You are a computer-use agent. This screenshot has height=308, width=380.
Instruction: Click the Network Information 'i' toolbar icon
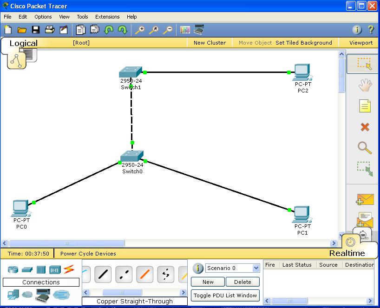[x=357, y=30]
